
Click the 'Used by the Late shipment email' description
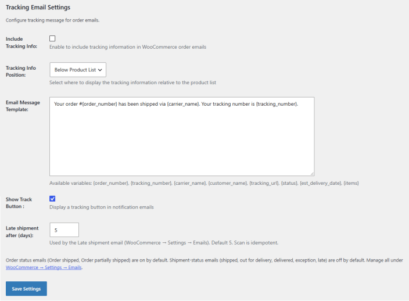pos(164,242)
